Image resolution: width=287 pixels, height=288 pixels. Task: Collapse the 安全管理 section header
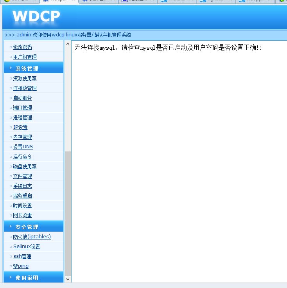pos(27,227)
